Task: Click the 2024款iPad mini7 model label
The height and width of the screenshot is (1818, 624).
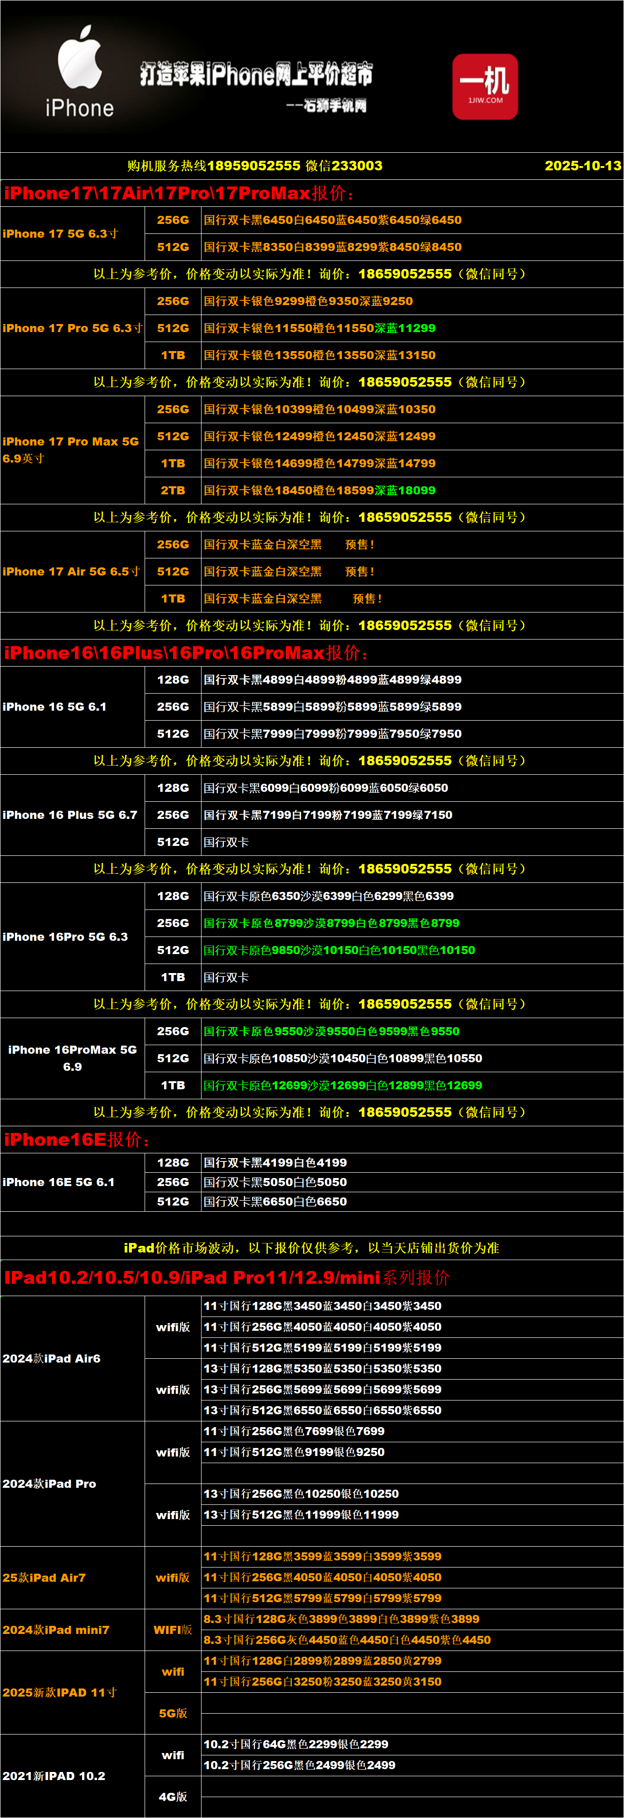Action: [x=55, y=1630]
